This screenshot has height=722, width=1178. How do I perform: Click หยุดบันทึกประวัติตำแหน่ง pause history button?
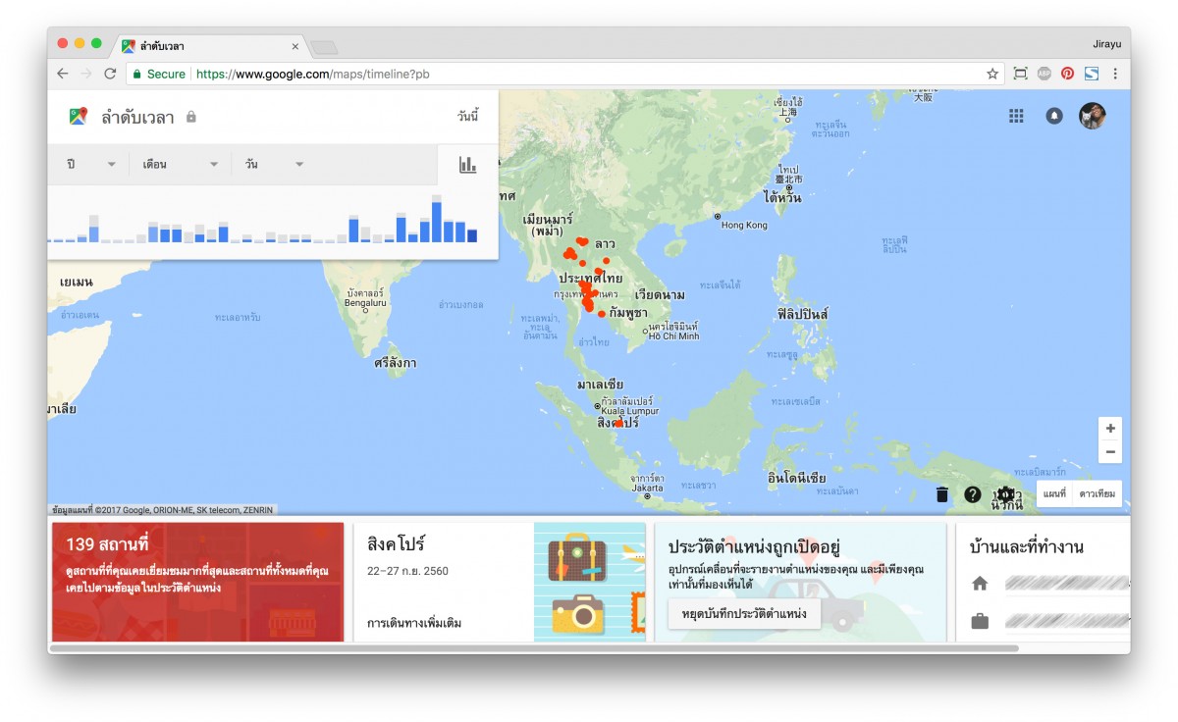(x=744, y=614)
